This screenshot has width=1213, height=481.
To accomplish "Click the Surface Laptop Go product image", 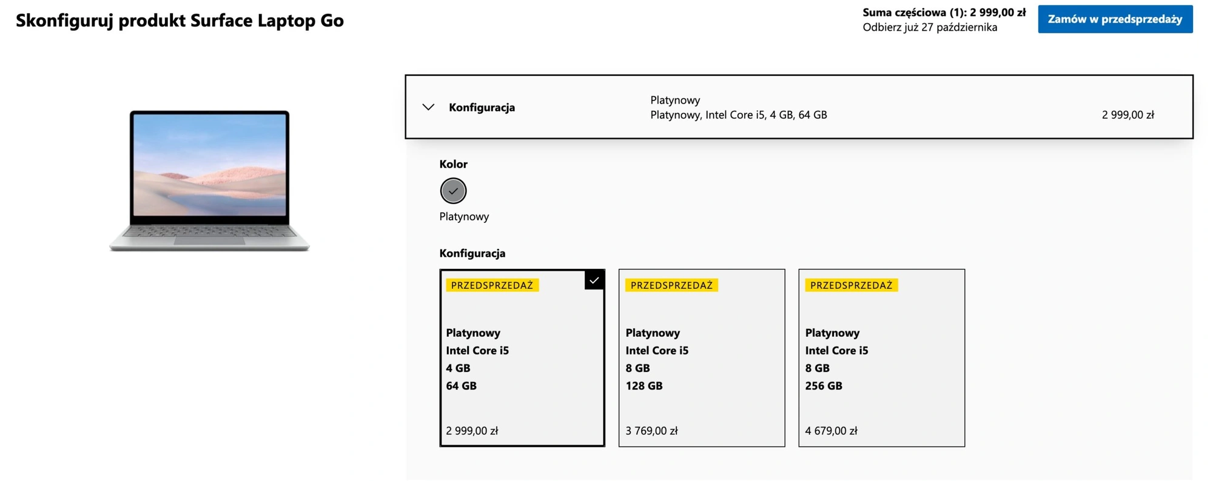I will [x=209, y=181].
